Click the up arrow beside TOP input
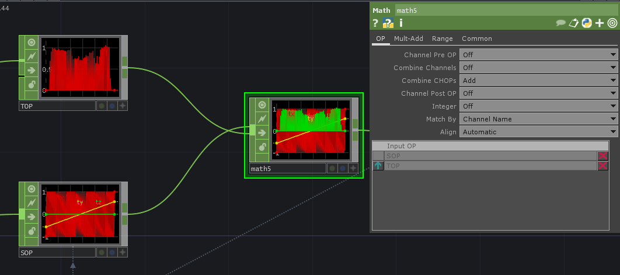The height and width of the screenshot is (275, 620). click(378, 166)
